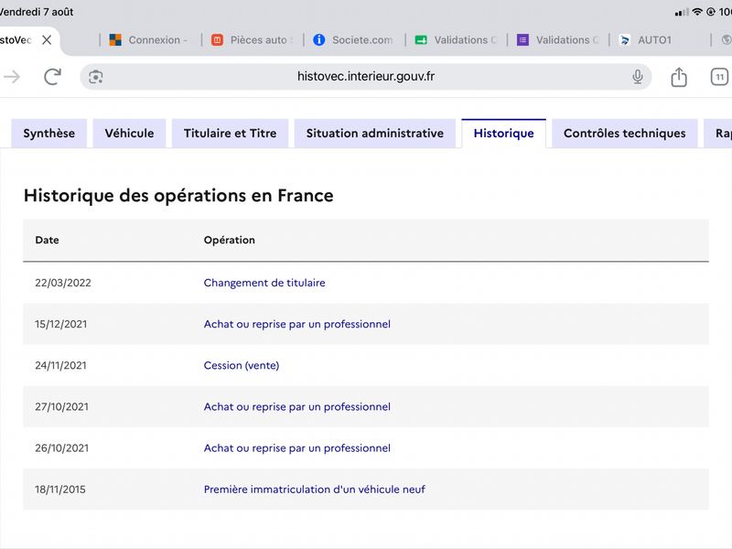The image size is (732, 549).
Task: Open the Véhicule tab
Action: (x=129, y=134)
